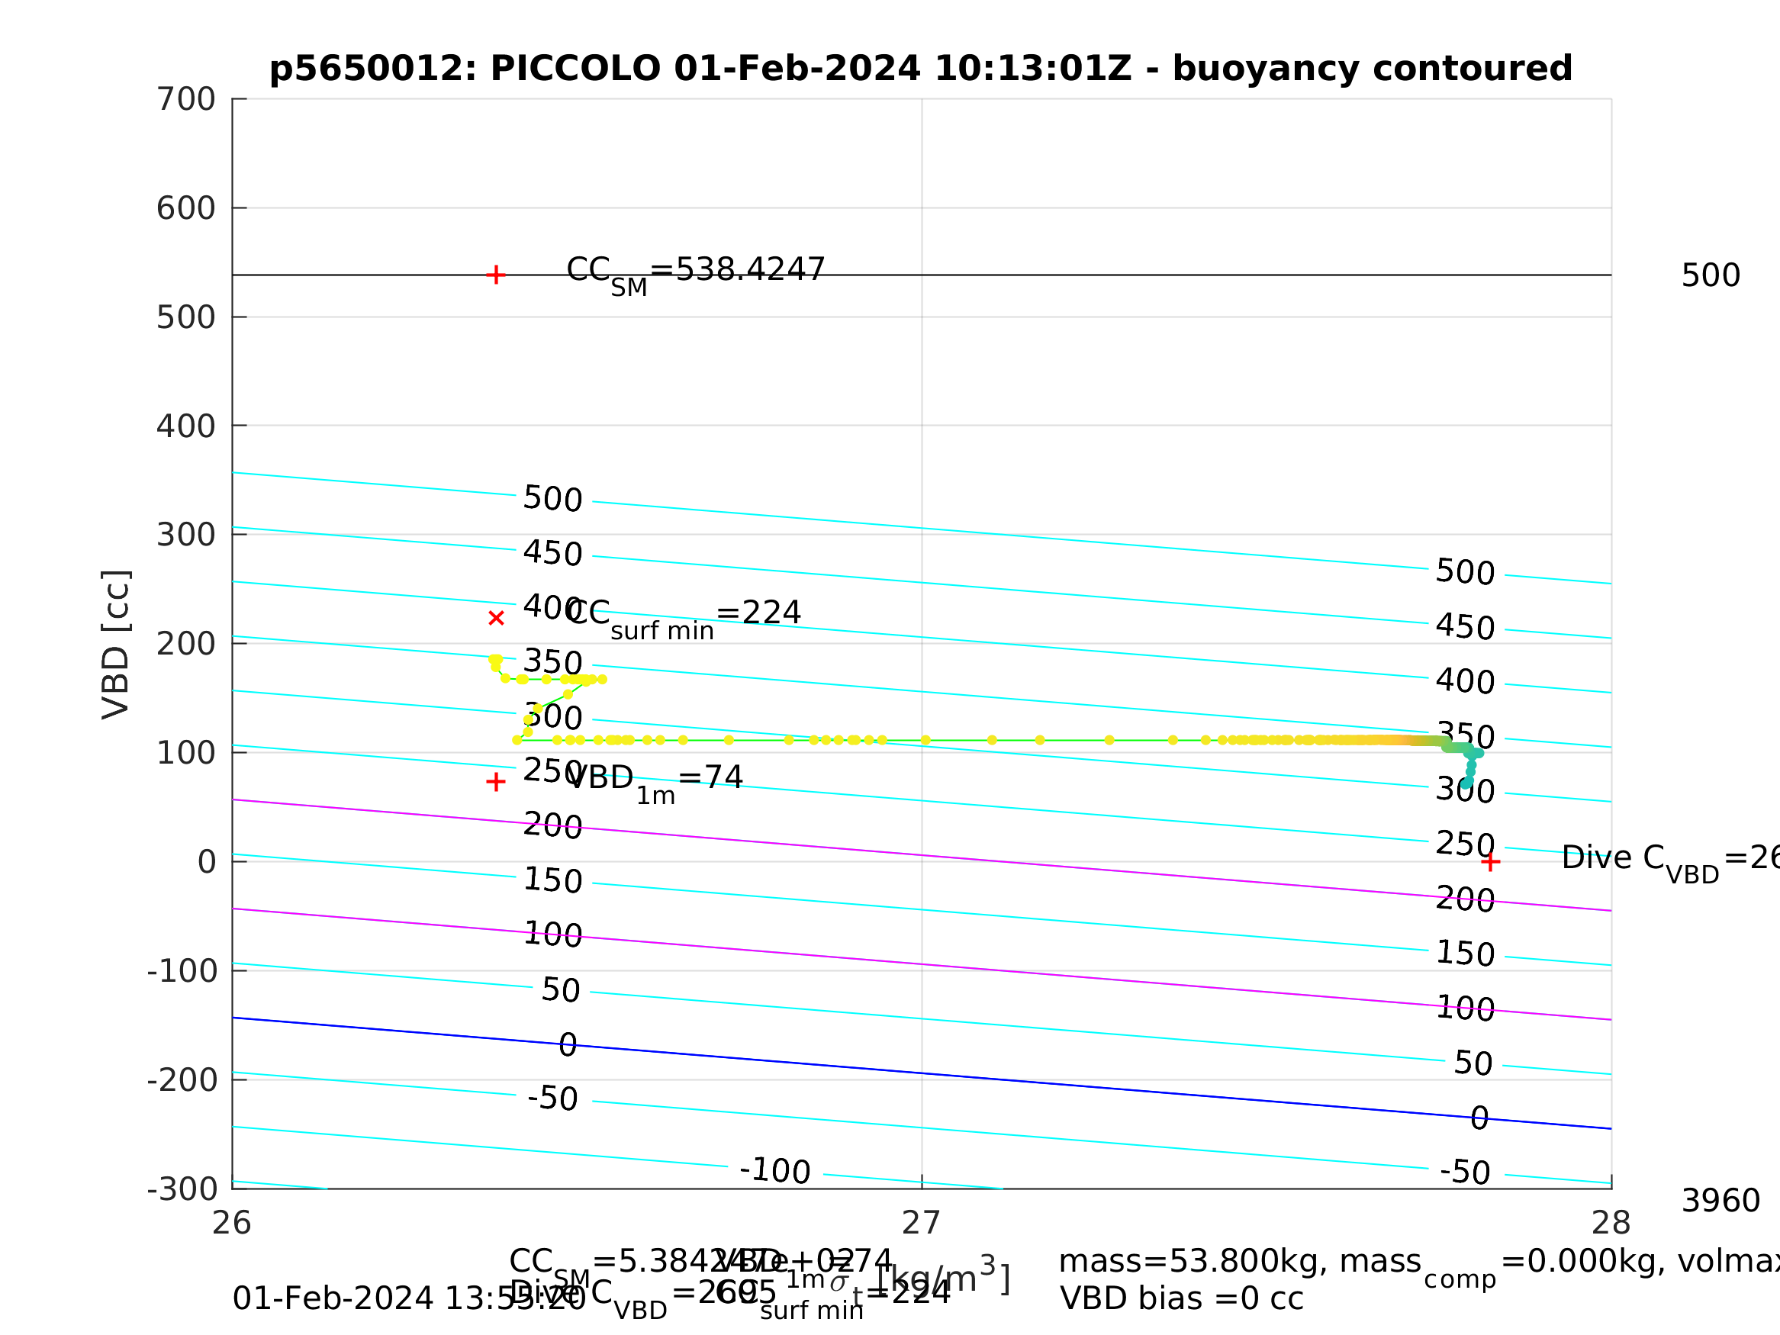
Task: Click the x-axis tick label 28
Action: pyautogui.click(x=1611, y=1223)
